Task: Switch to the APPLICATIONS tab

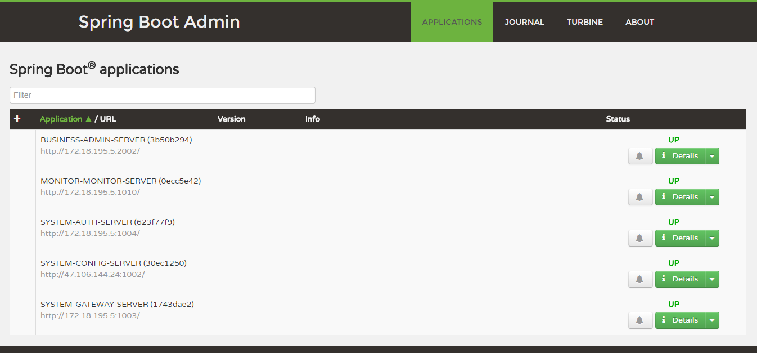Action: (452, 22)
